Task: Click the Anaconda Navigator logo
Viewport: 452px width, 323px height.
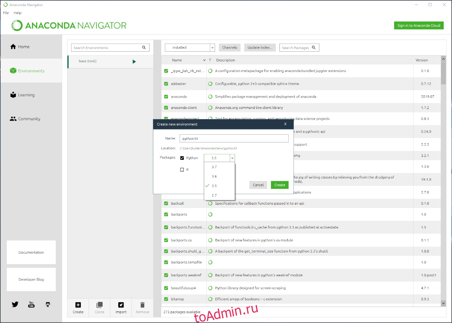Action: (x=69, y=26)
